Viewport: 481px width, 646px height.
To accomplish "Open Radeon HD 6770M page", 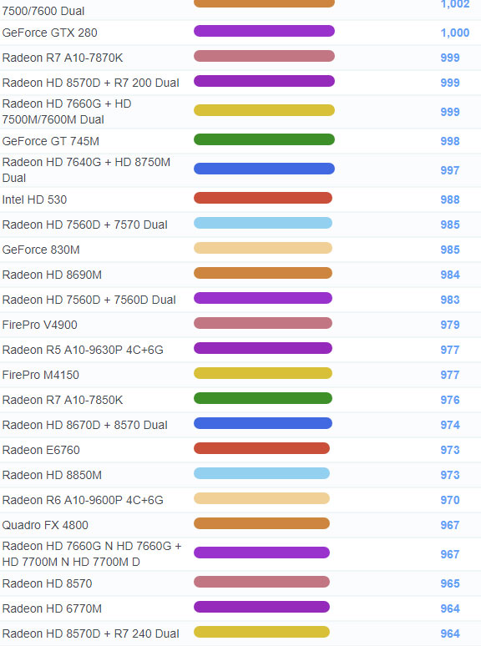I will [52, 609].
